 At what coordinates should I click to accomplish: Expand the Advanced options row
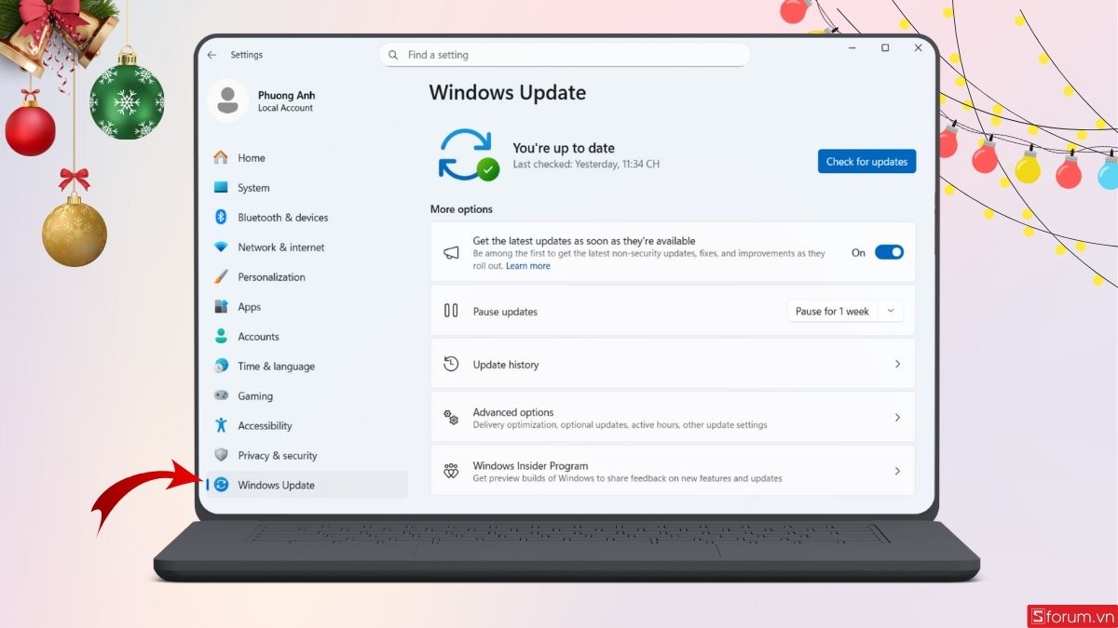click(x=897, y=417)
